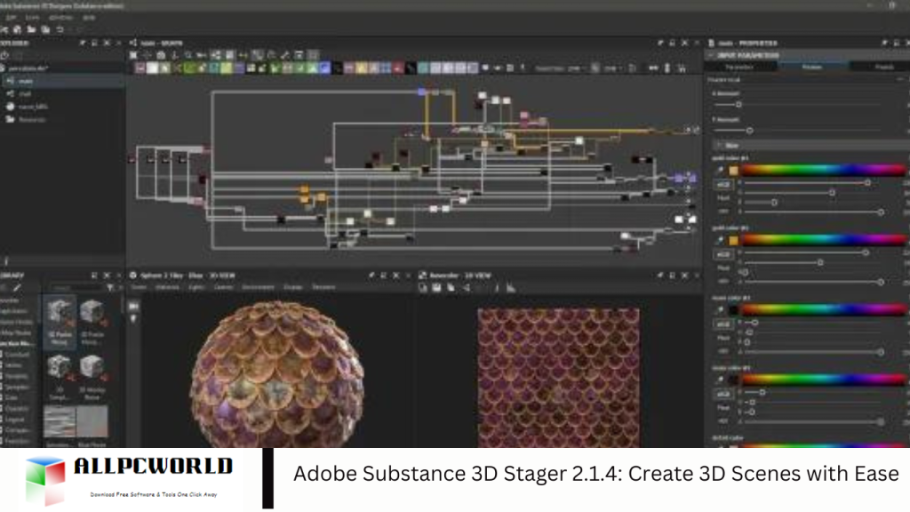Image resolution: width=910 pixels, height=512 pixels.
Task: Click the 2D view scale texture preview
Action: click(558, 377)
